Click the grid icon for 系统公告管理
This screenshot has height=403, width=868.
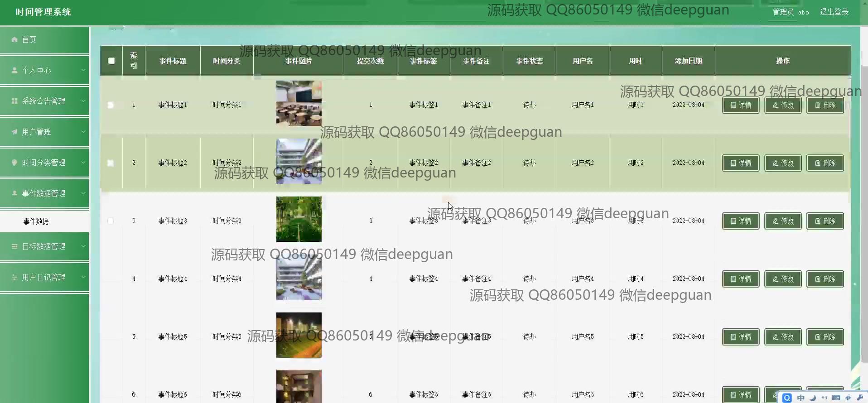coord(14,101)
